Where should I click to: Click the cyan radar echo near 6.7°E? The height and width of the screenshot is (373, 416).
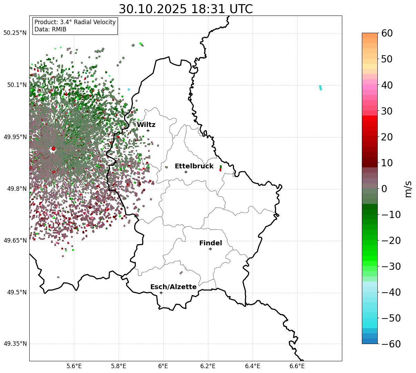click(321, 88)
